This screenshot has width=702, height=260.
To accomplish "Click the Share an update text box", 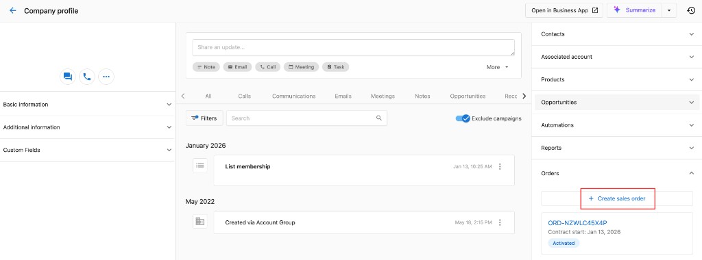I will (353, 47).
